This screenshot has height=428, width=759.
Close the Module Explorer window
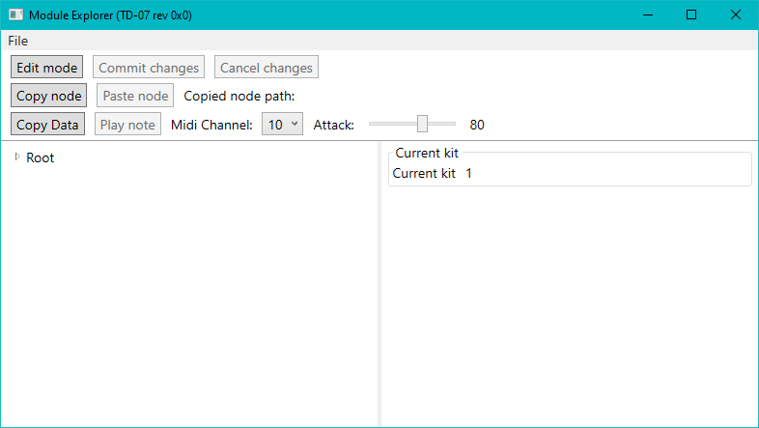click(x=736, y=14)
